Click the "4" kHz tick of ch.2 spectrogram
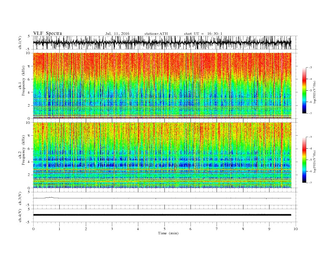The width and height of the screenshot is (333, 257). click(x=29, y=162)
